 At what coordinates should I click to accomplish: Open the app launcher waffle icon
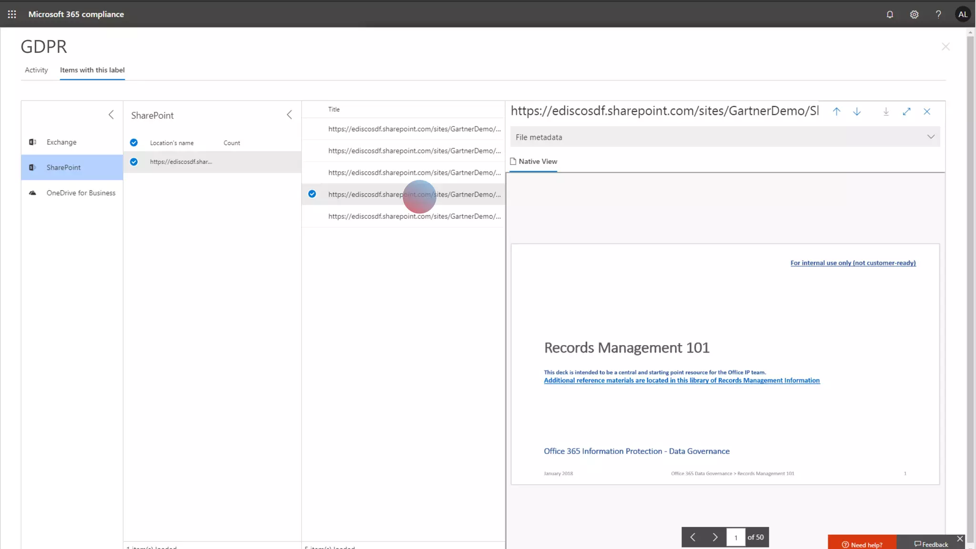pyautogui.click(x=12, y=14)
